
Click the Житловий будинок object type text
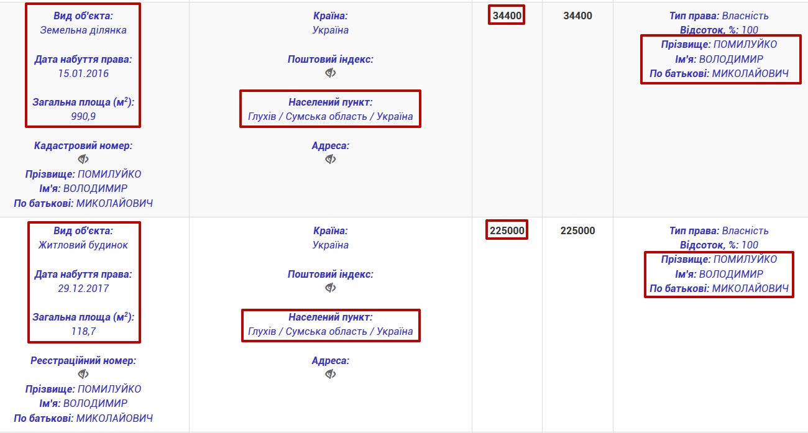(x=83, y=245)
